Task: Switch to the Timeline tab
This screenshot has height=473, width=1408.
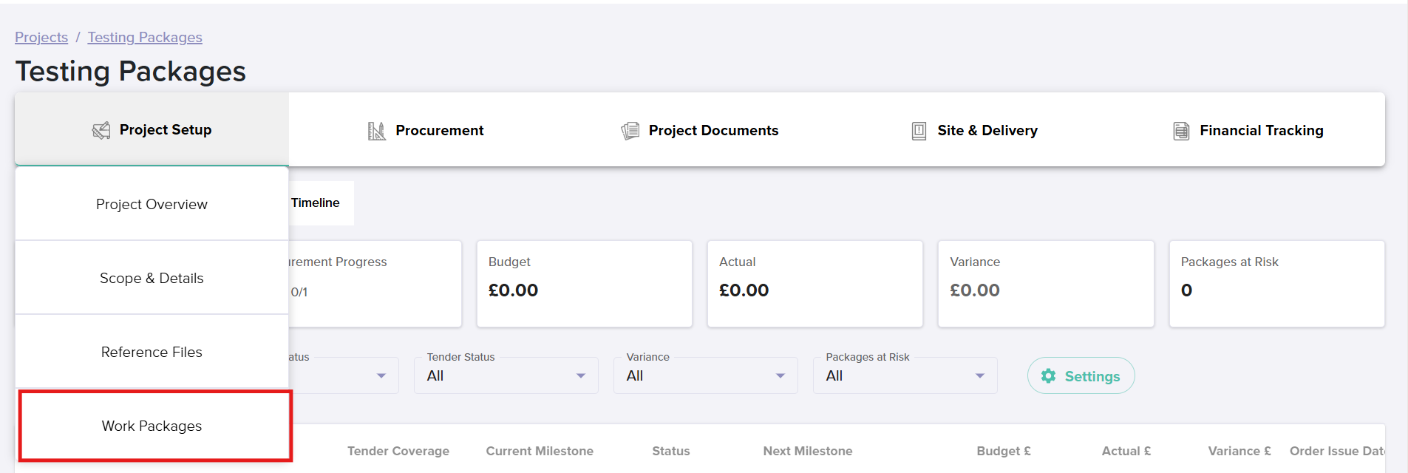Action: 316,203
